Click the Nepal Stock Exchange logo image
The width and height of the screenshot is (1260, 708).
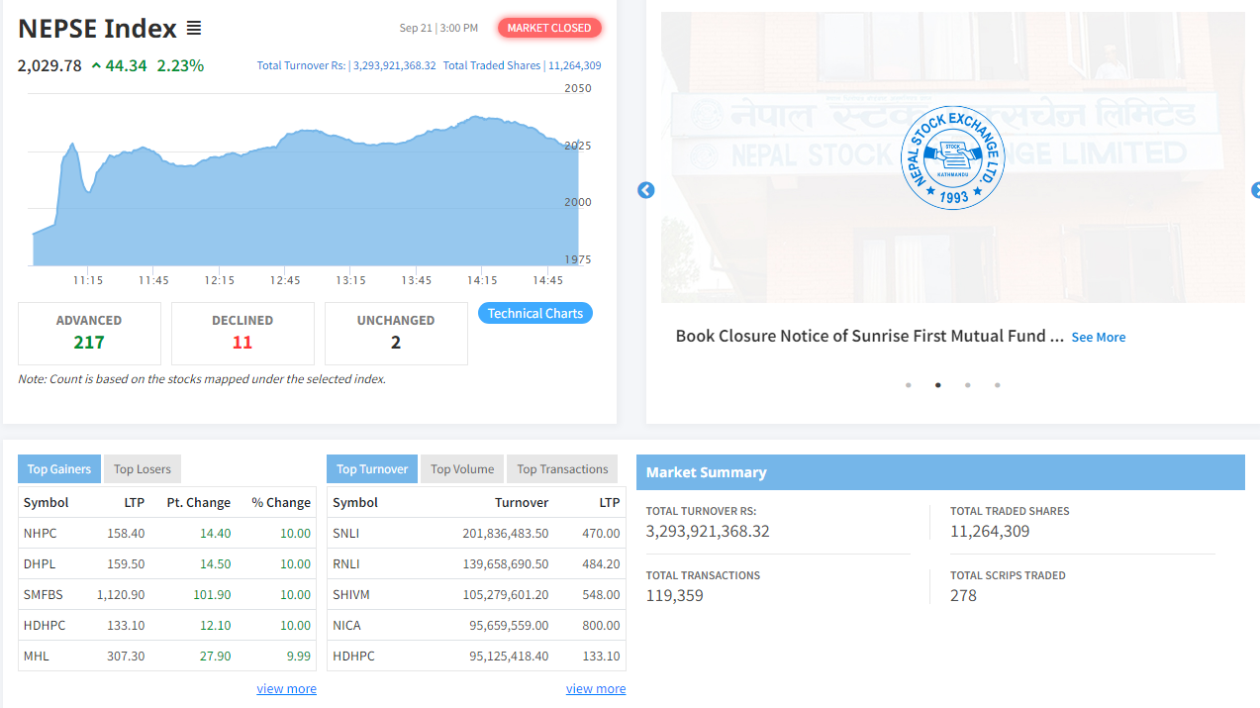click(x=952, y=157)
